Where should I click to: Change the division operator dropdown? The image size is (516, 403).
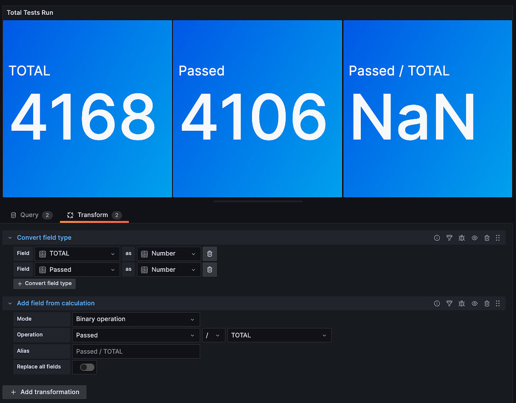click(x=213, y=335)
